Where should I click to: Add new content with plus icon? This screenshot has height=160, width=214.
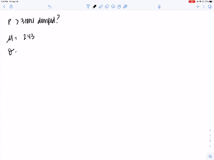(198, 7)
